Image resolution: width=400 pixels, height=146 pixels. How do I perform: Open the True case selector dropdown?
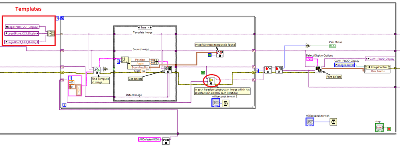[x=145, y=27]
